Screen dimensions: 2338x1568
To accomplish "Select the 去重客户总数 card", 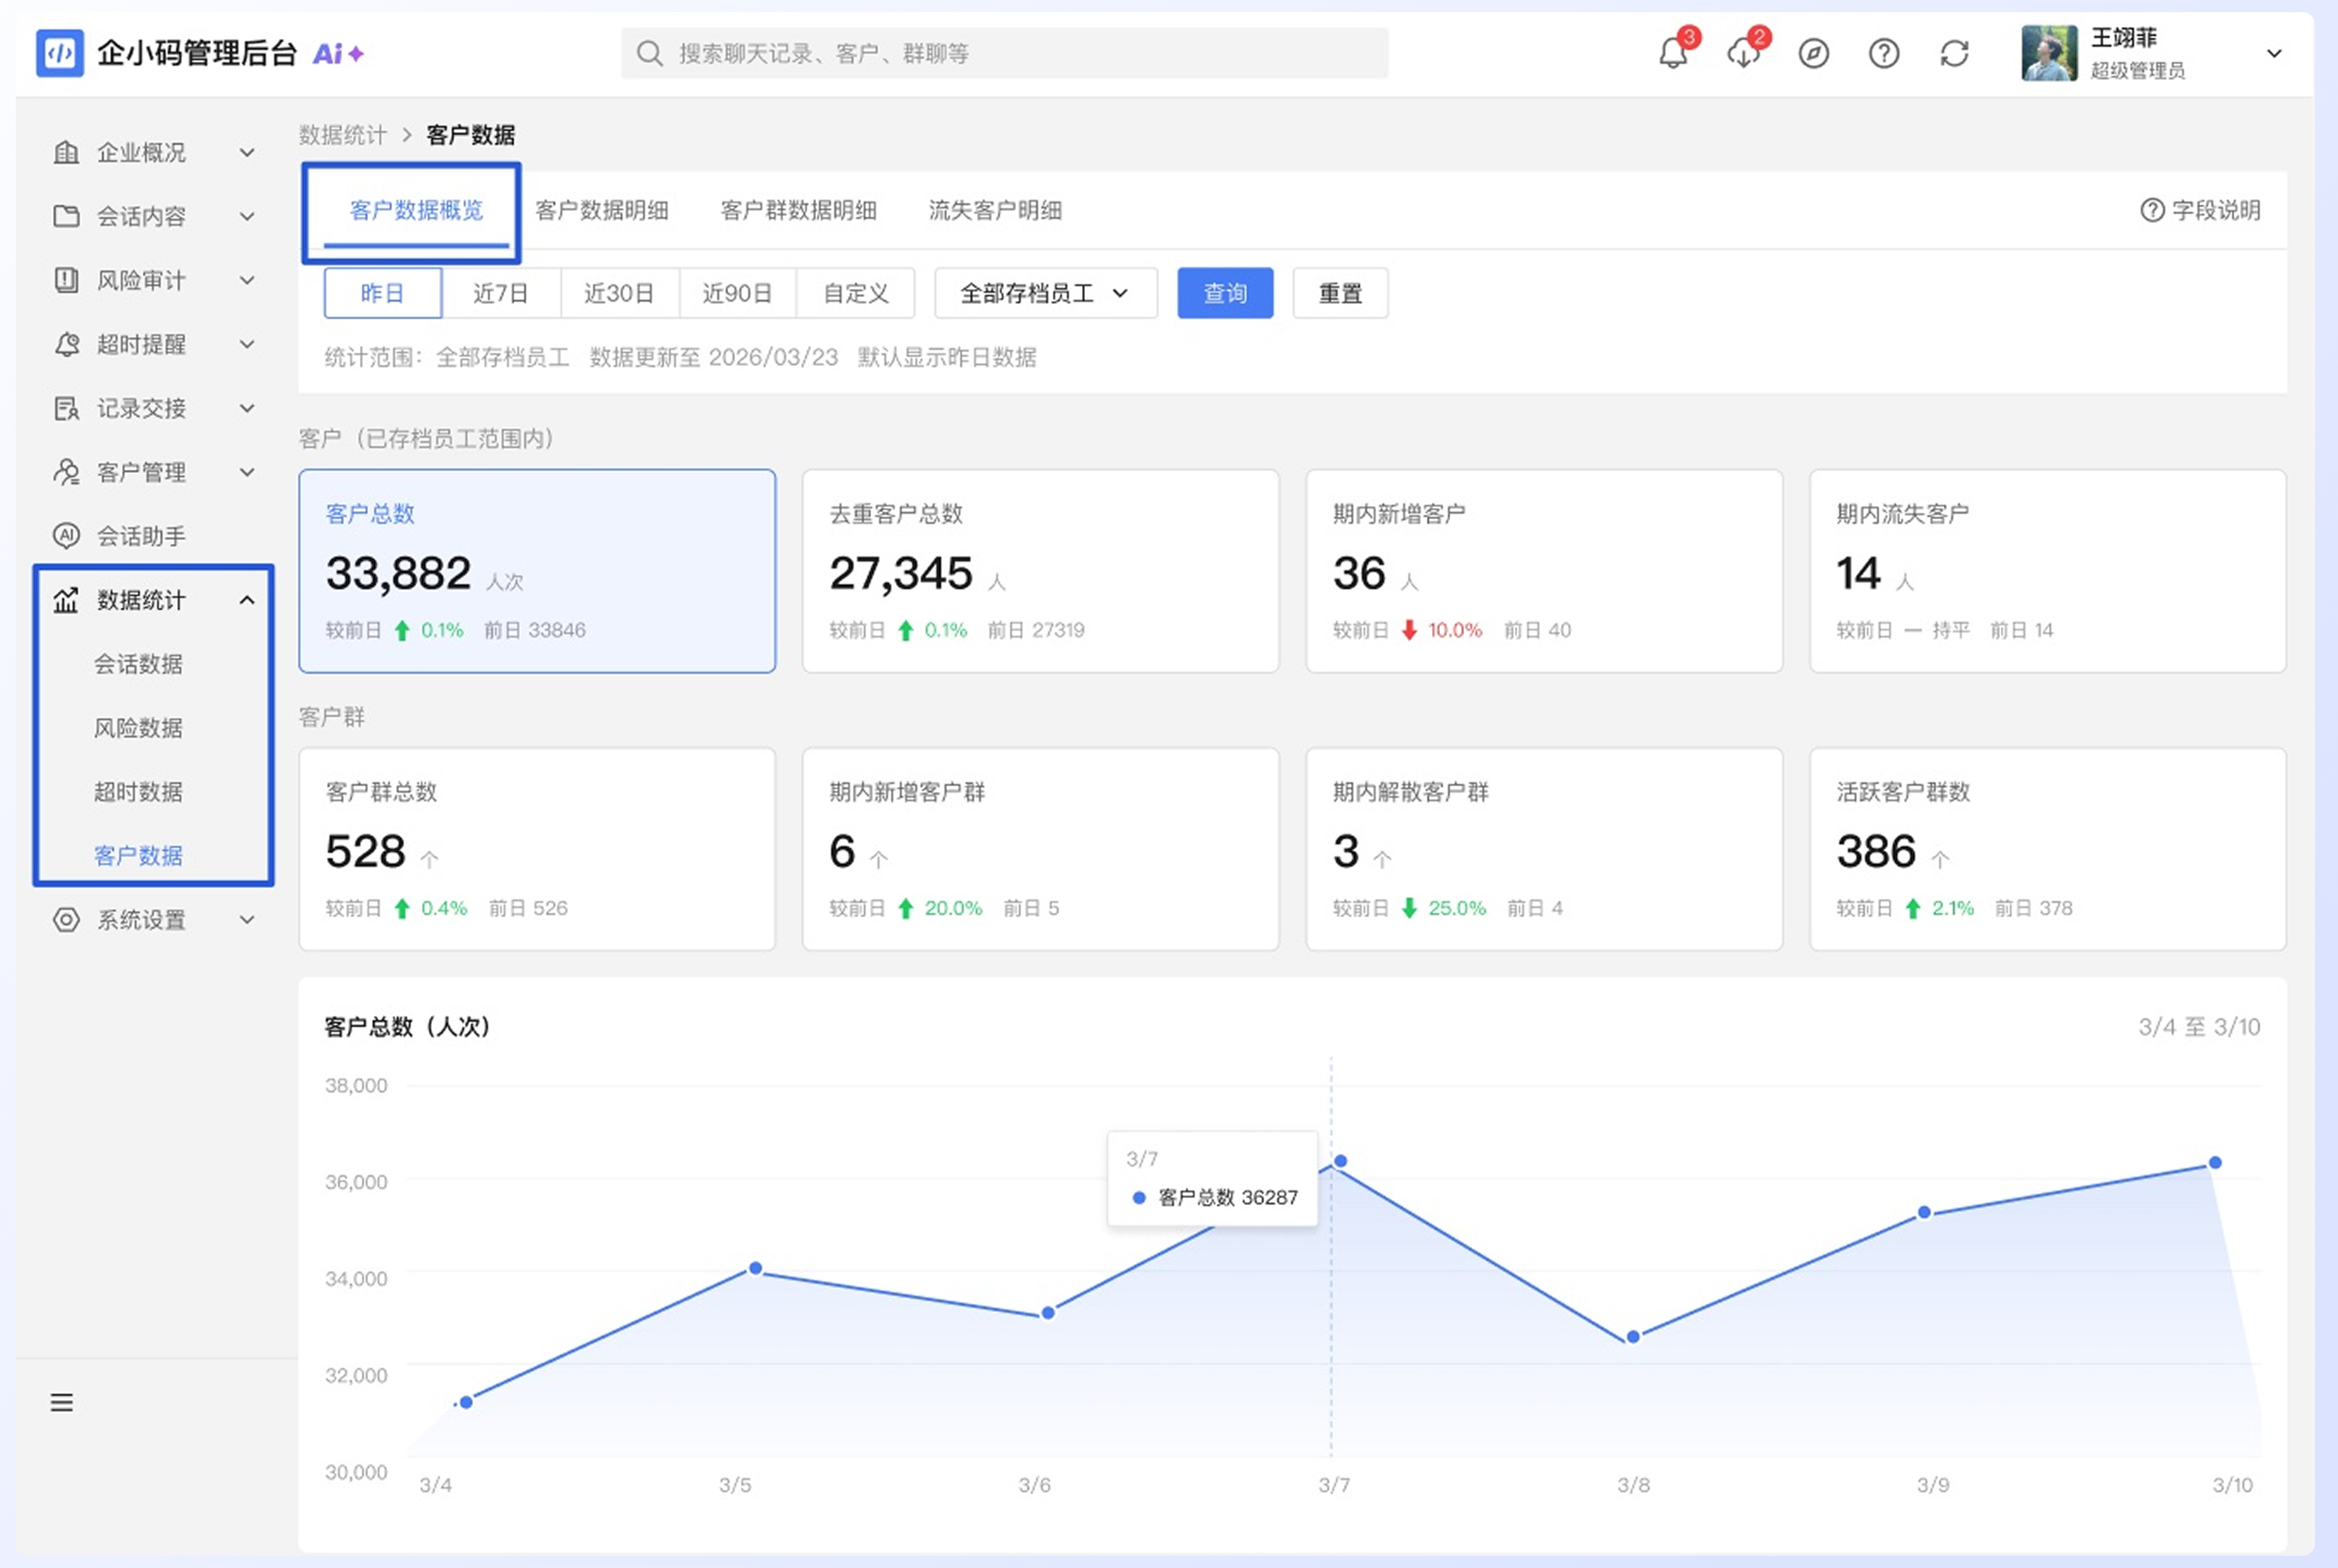I will pyautogui.click(x=1040, y=571).
